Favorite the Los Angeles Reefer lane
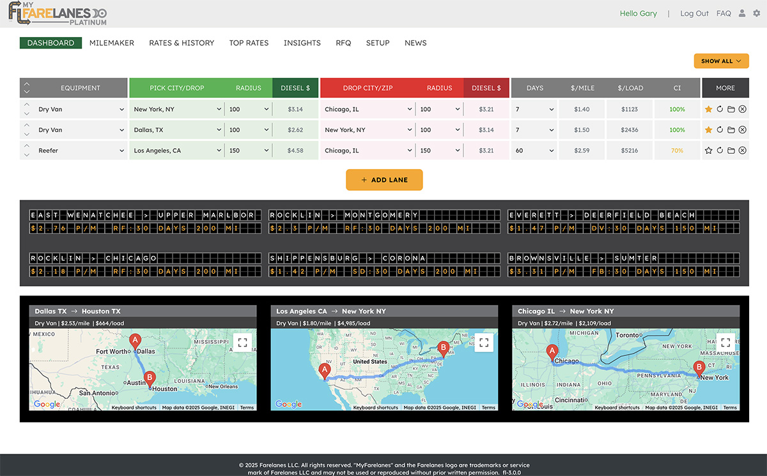The image size is (767, 476). [x=708, y=151]
